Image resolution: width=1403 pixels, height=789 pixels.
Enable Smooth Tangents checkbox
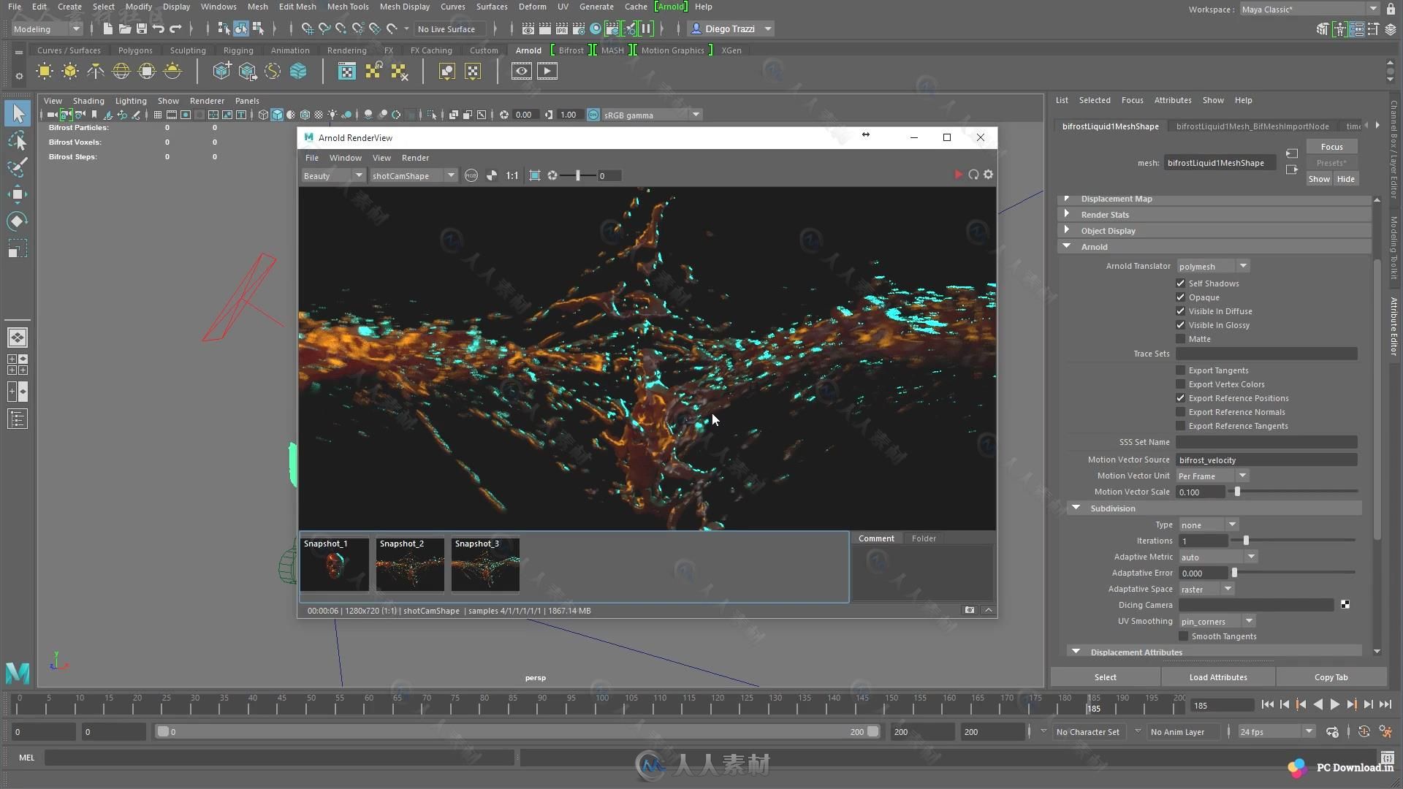1183,636
